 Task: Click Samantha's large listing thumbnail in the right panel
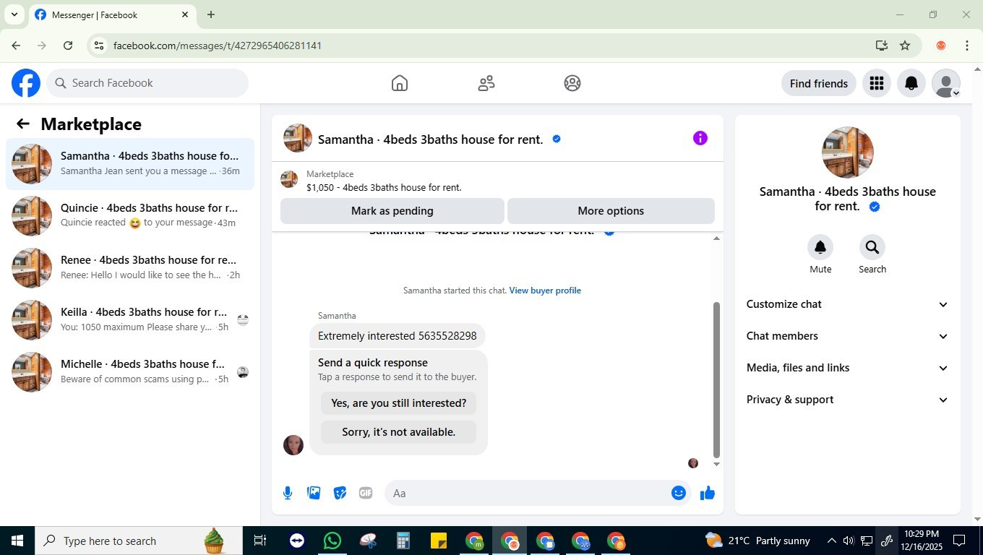(x=848, y=152)
